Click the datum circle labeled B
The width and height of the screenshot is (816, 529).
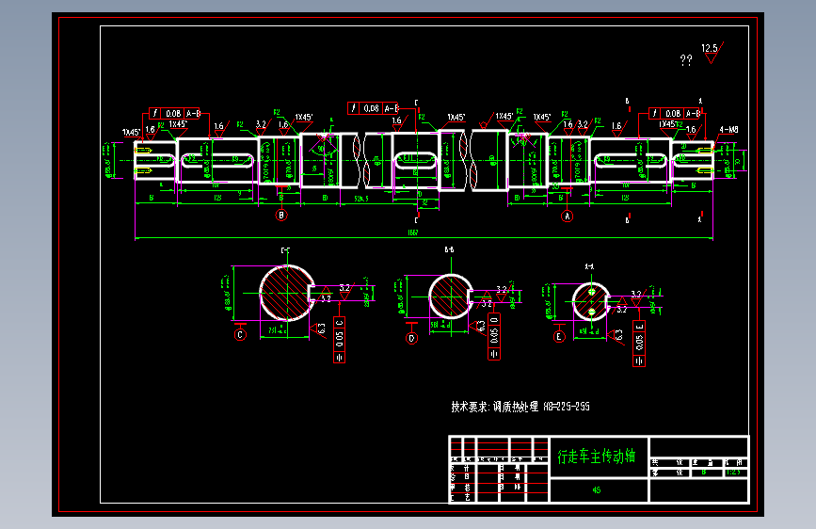(x=281, y=215)
